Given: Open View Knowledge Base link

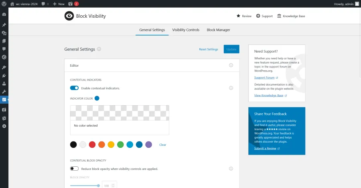Looking at the screenshot, I should tap(270, 95).
